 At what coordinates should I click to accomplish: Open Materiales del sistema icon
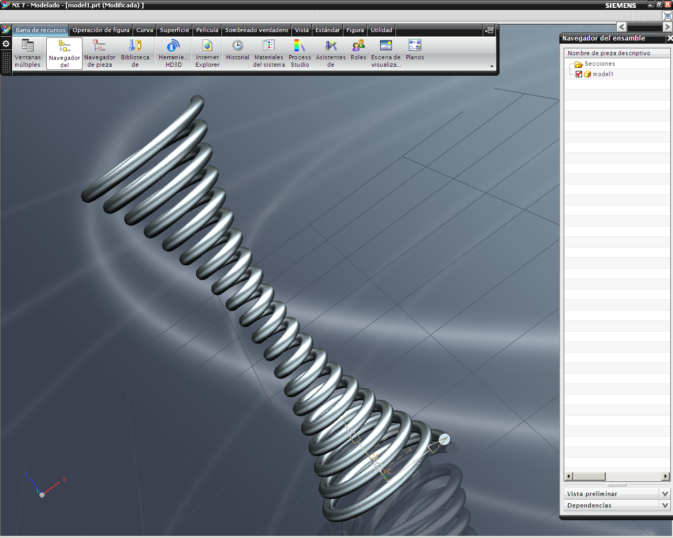(269, 54)
